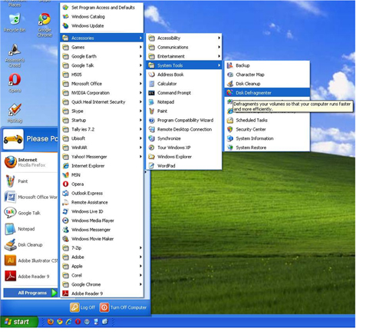Image resolution: width=366 pixels, height=335 pixels.
Task: Open Disk Defragmenter from System Tools
Action: pyautogui.click(x=267, y=93)
